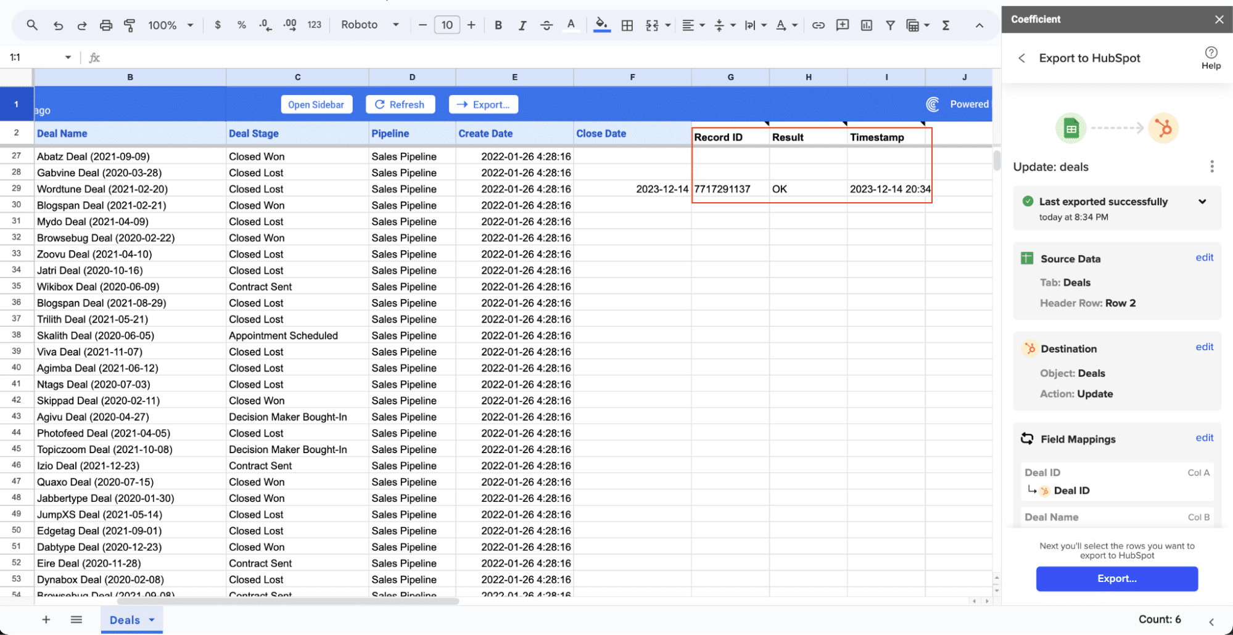Undo the last action
The height and width of the screenshot is (635, 1233).
(x=58, y=25)
